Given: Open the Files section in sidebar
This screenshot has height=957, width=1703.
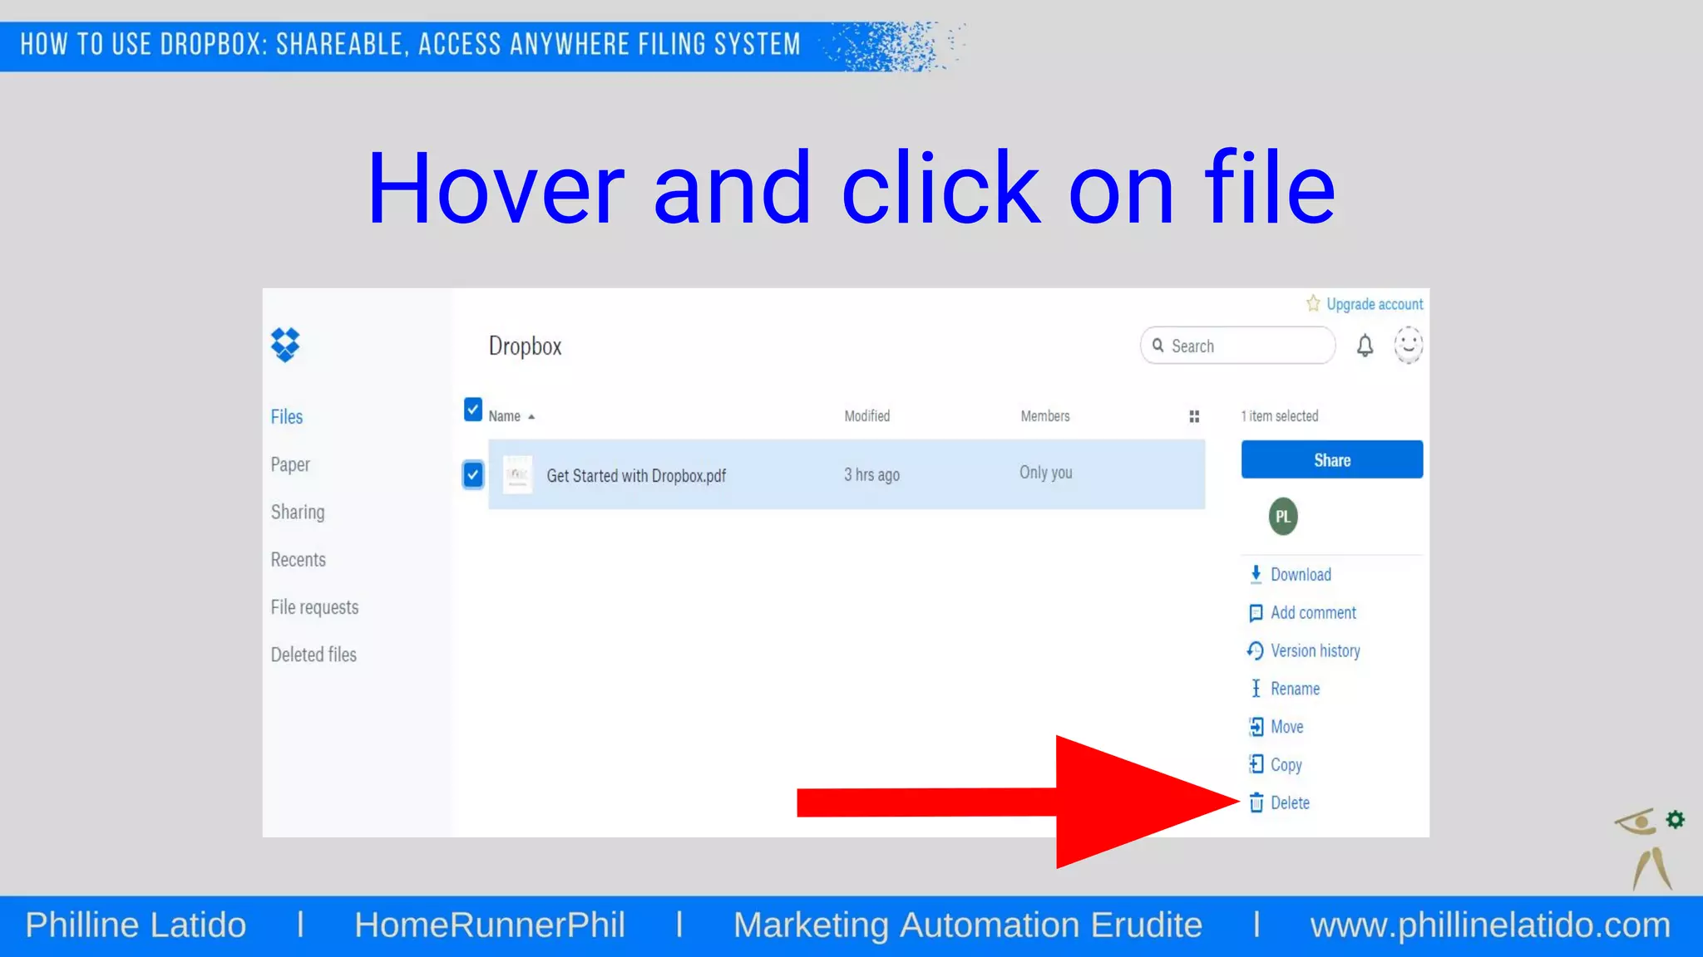Looking at the screenshot, I should coord(287,417).
